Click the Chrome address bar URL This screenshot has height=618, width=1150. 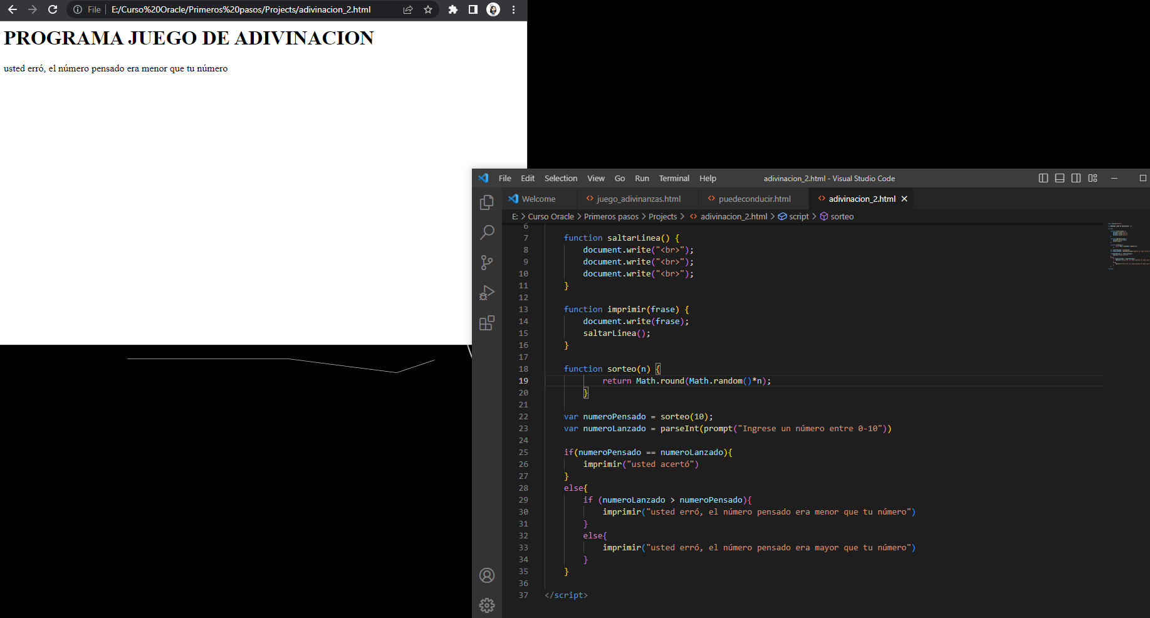coord(241,9)
